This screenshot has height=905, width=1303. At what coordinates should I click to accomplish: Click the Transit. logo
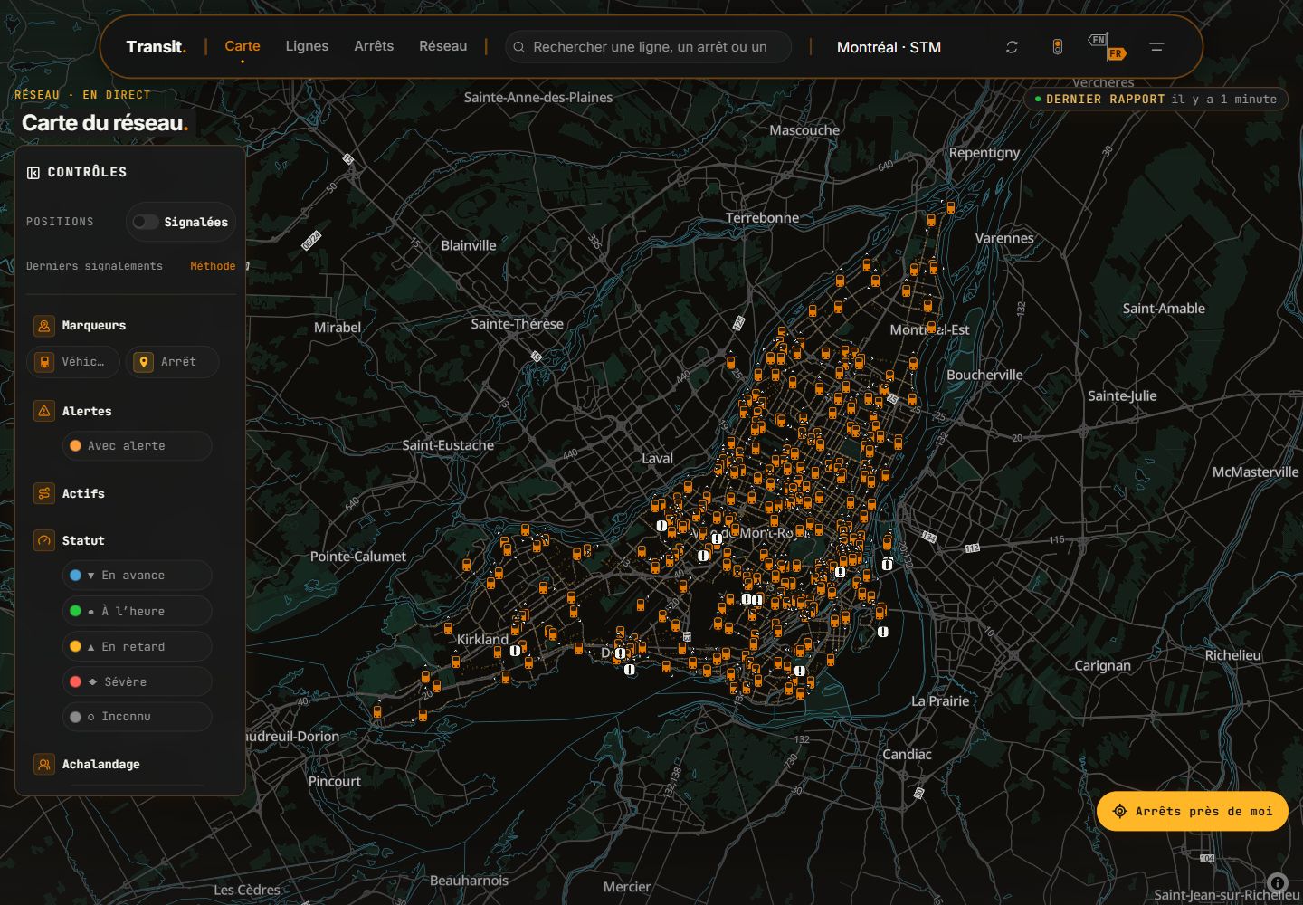[156, 46]
